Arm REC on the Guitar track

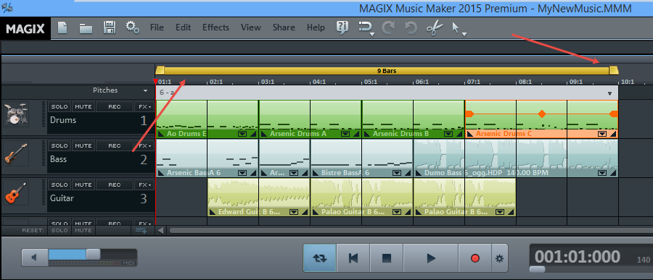click(115, 185)
